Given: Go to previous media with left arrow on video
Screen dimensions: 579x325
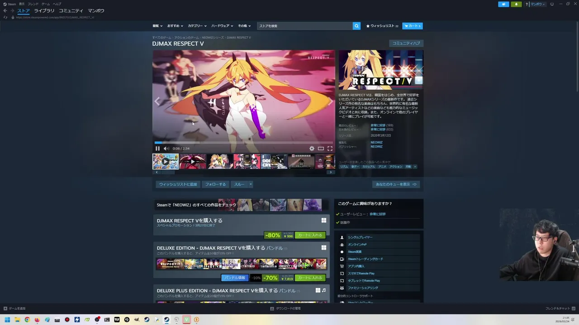Looking at the screenshot, I should (x=157, y=102).
